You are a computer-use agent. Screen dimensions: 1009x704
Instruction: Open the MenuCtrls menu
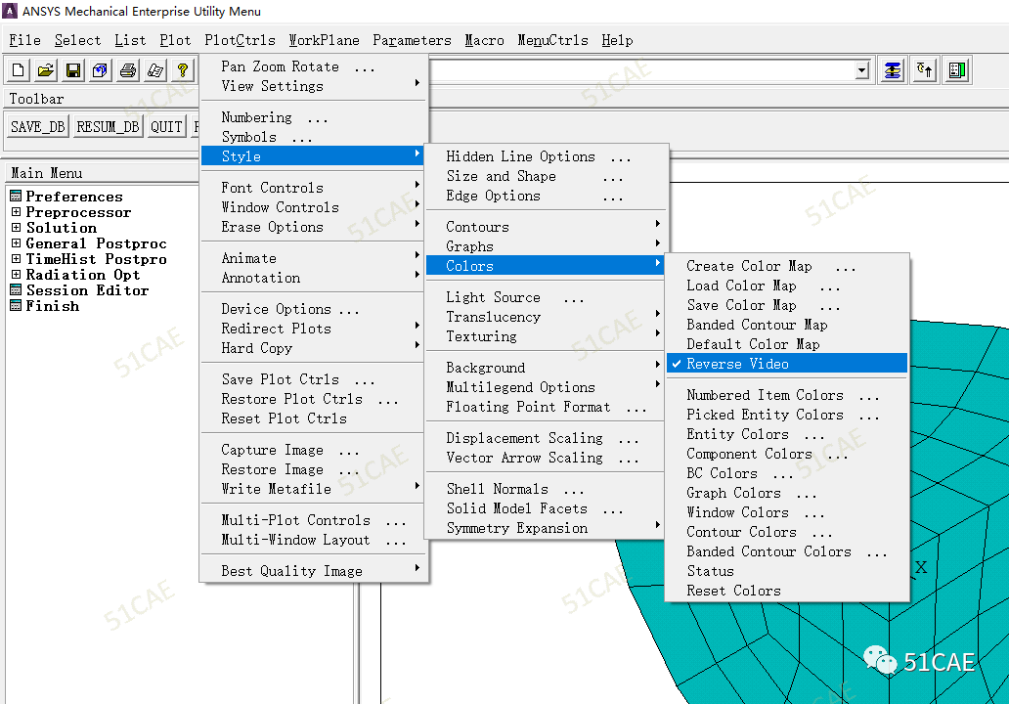pos(552,40)
